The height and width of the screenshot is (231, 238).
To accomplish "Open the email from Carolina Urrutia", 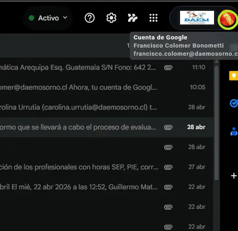I will point(106,107).
